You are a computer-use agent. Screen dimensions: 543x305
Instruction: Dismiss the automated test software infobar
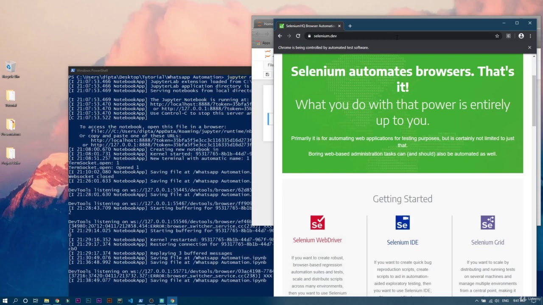[x=529, y=47]
